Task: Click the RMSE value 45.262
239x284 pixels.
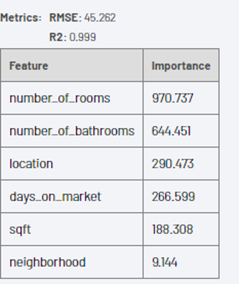Action: click(x=100, y=18)
